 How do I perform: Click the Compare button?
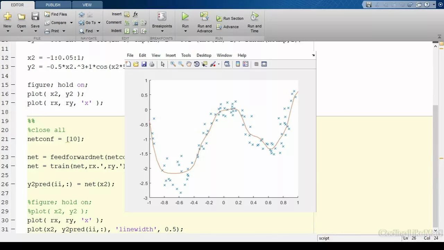[55, 23]
